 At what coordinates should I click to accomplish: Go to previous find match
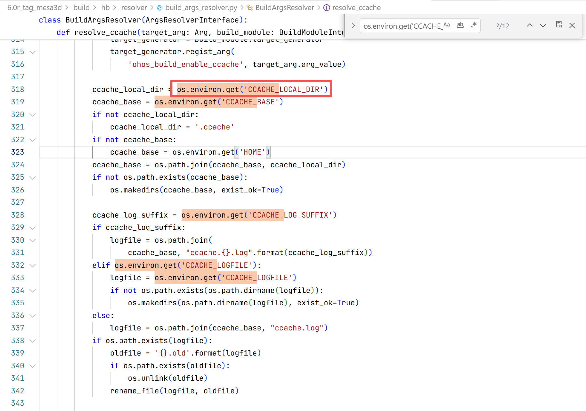pyautogui.click(x=530, y=25)
